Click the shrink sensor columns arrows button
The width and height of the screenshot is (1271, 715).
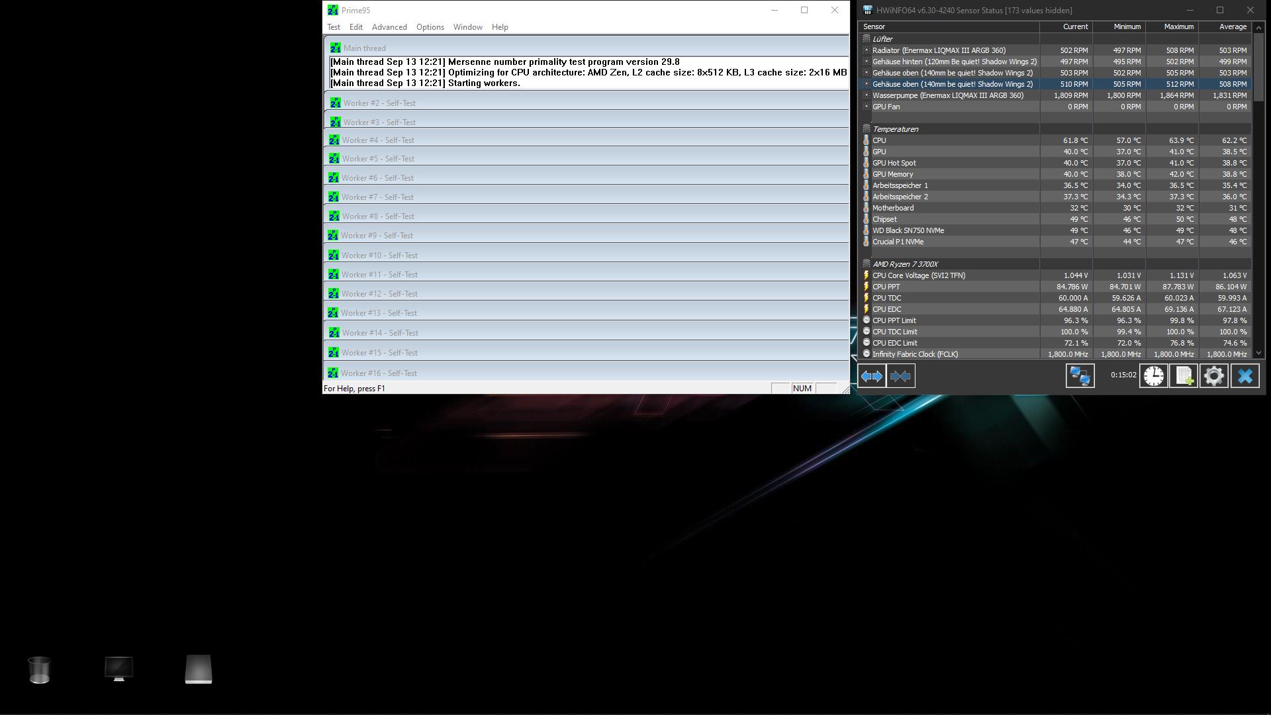click(900, 376)
